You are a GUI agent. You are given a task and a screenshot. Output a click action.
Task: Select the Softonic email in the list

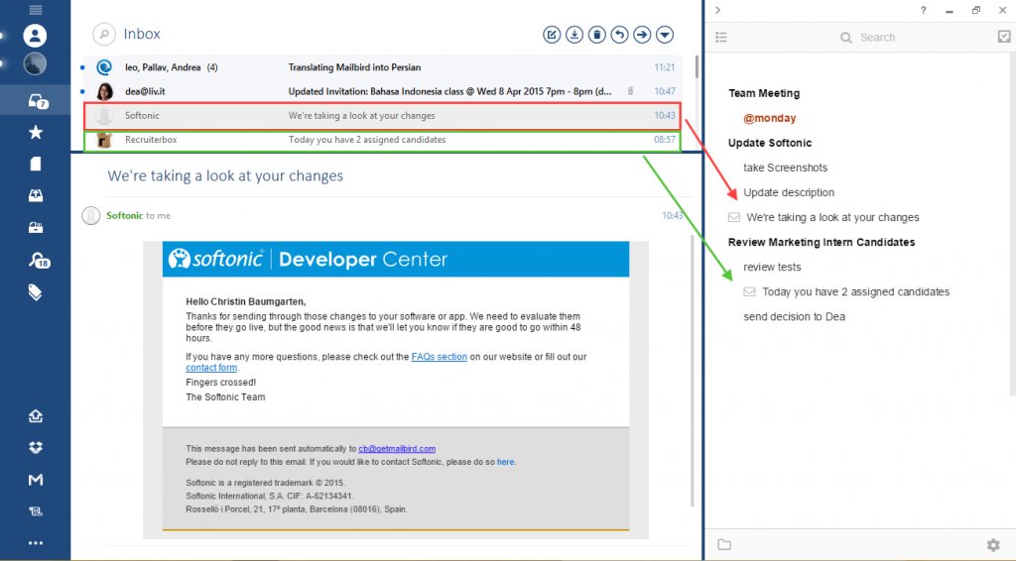pyautogui.click(x=382, y=115)
